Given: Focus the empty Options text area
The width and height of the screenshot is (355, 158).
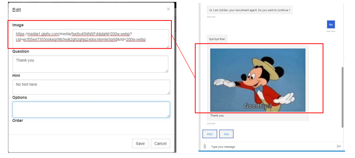Looking at the screenshot, I should tap(91, 110).
